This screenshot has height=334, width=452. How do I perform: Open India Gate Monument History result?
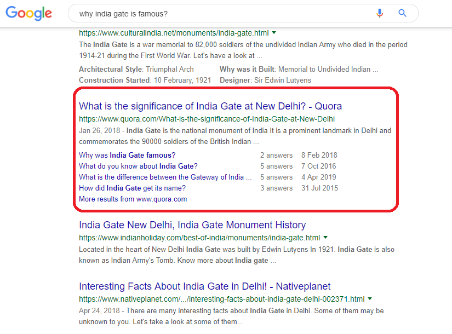pos(192,225)
